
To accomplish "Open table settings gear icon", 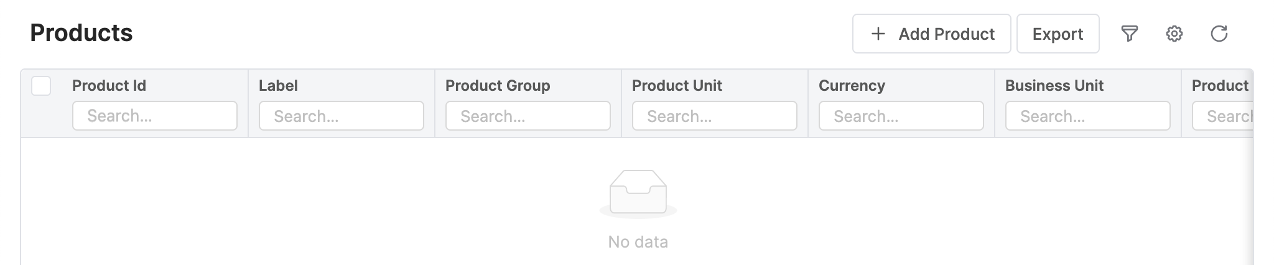I will 1174,34.
